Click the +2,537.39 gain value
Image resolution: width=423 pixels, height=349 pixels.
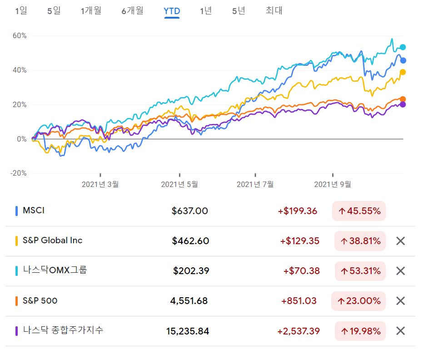point(299,331)
